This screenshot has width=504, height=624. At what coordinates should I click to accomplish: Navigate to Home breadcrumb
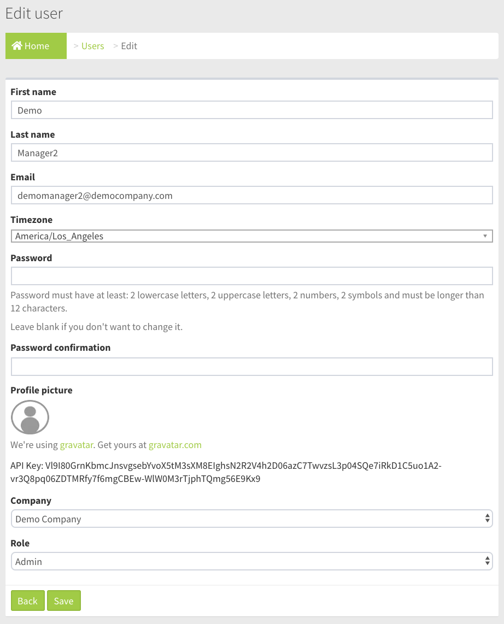pyautogui.click(x=36, y=46)
